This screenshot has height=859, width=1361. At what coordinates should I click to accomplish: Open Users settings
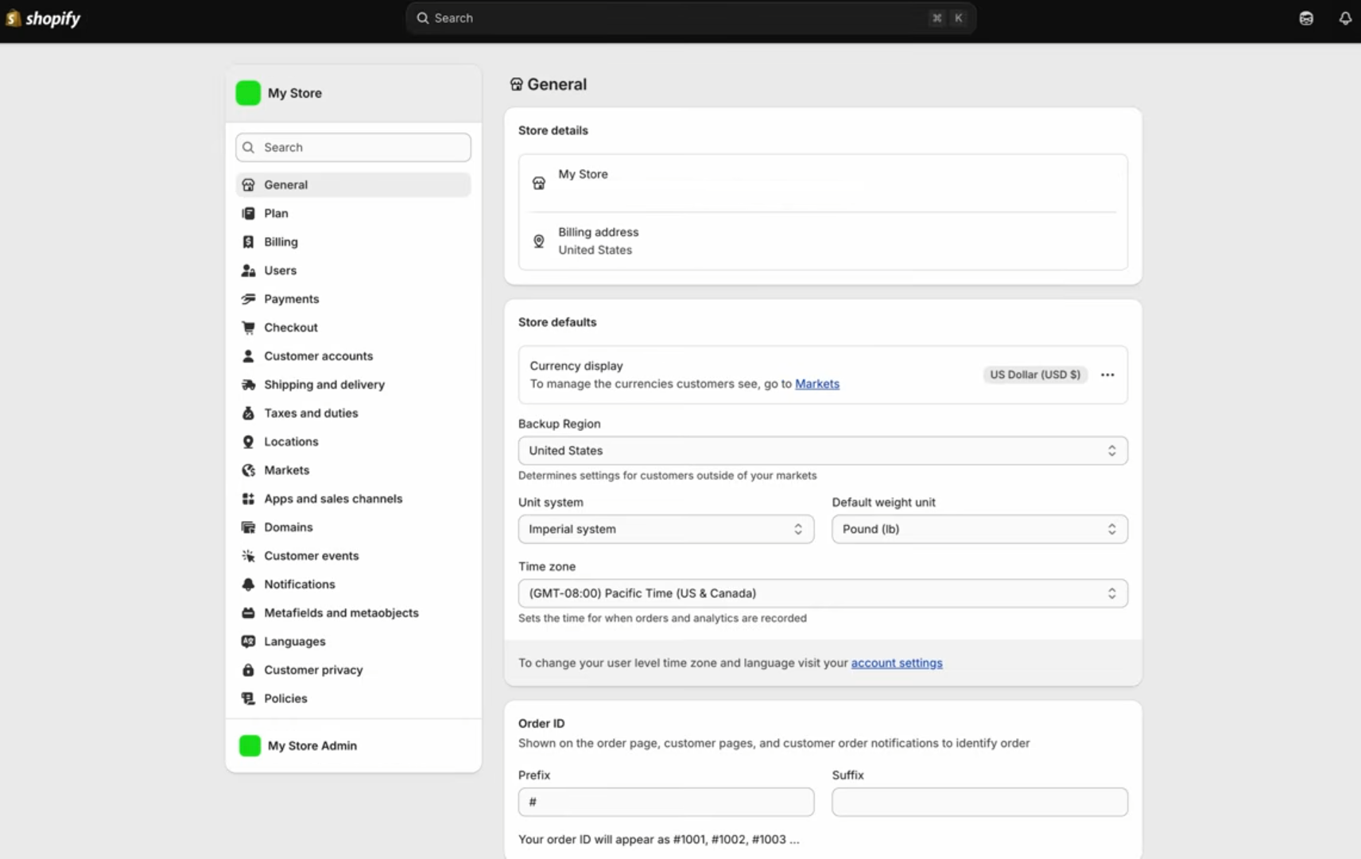point(353,270)
